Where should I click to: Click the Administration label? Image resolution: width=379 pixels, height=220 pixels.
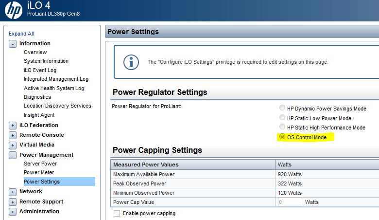[x=39, y=211]
